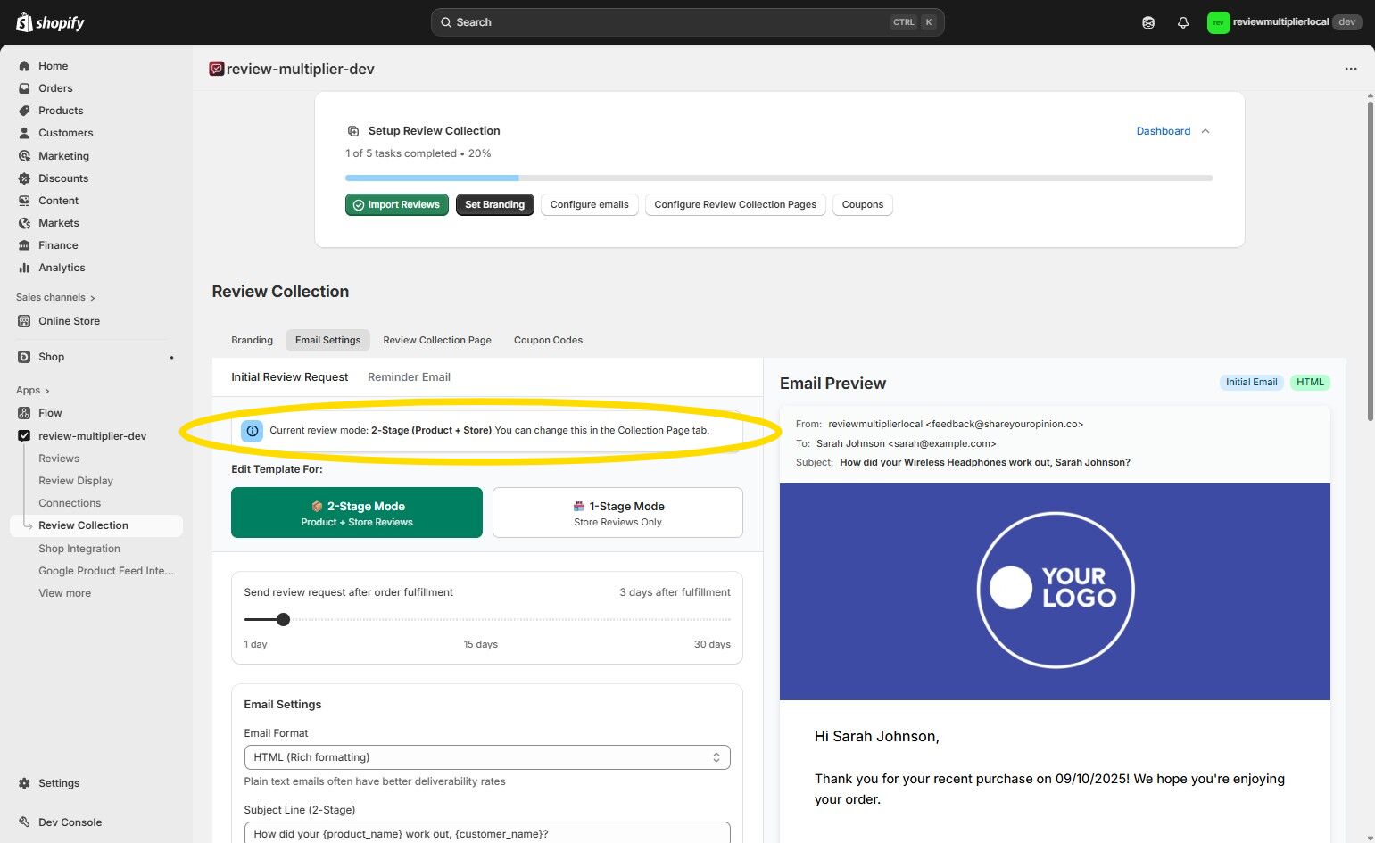Open the Review Collection Page tab
This screenshot has height=843, width=1375.
coord(437,340)
